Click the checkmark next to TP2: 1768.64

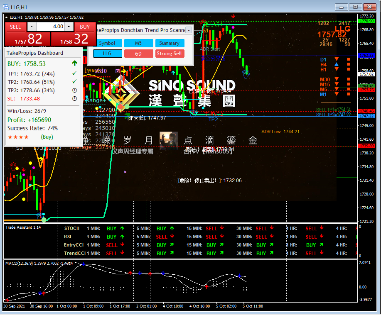75,81
